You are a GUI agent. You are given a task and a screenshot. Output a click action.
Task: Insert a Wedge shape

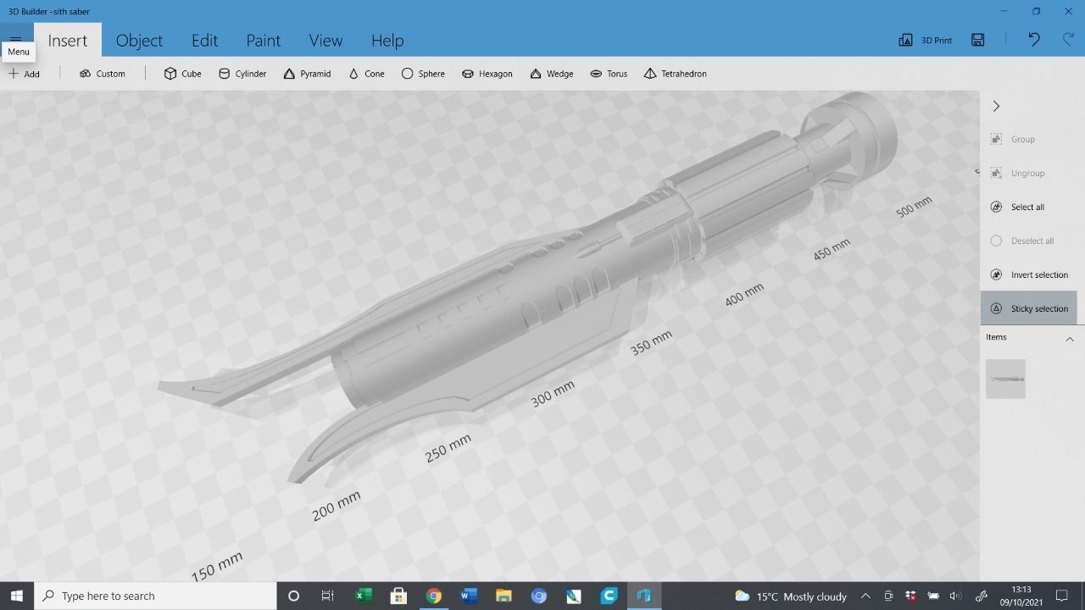coord(552,74)
